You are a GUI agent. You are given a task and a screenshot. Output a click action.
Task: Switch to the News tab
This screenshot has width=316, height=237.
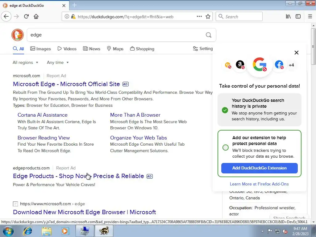(x=91, y=49)
